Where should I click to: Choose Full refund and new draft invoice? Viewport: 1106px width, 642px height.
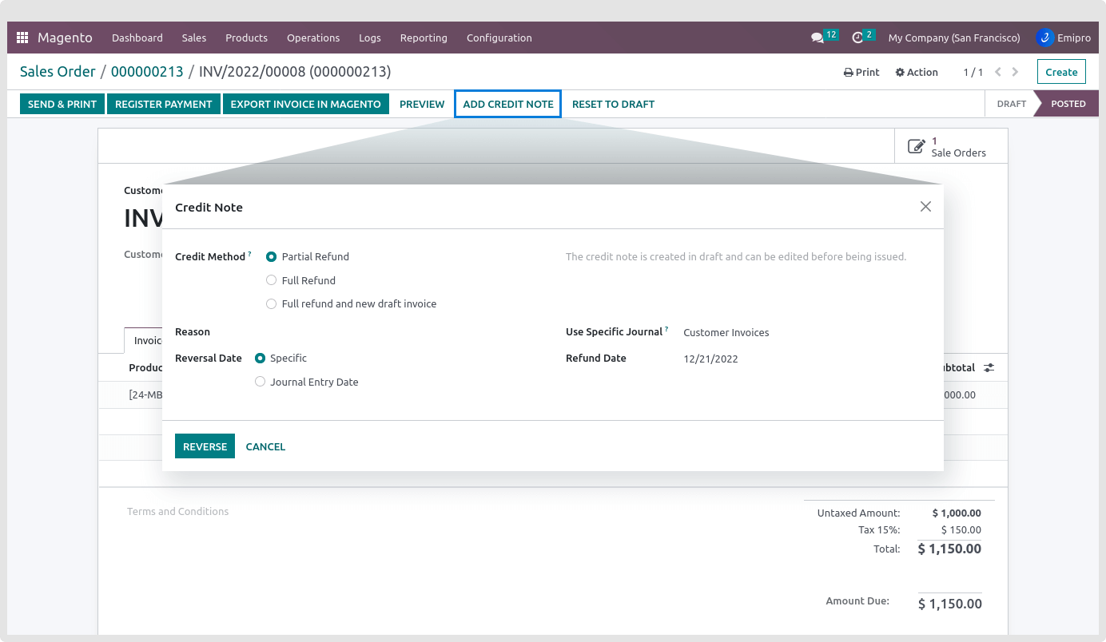[x=272, y=304]
